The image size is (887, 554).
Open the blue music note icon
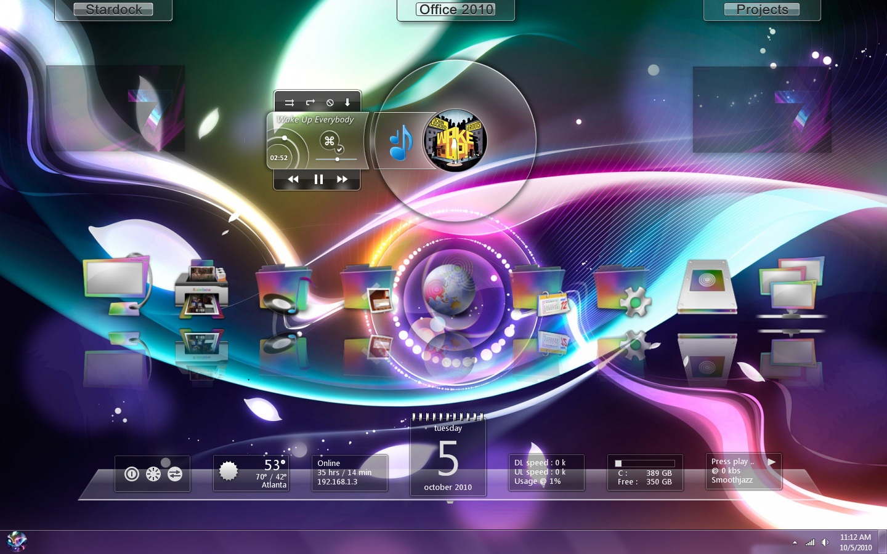(x=401, y=143)
